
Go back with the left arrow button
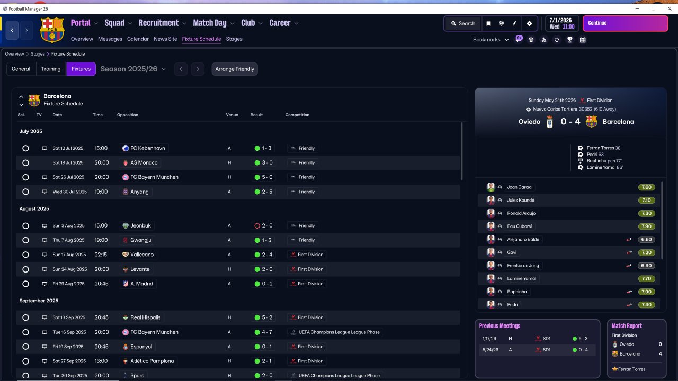(x=12, y=30)
